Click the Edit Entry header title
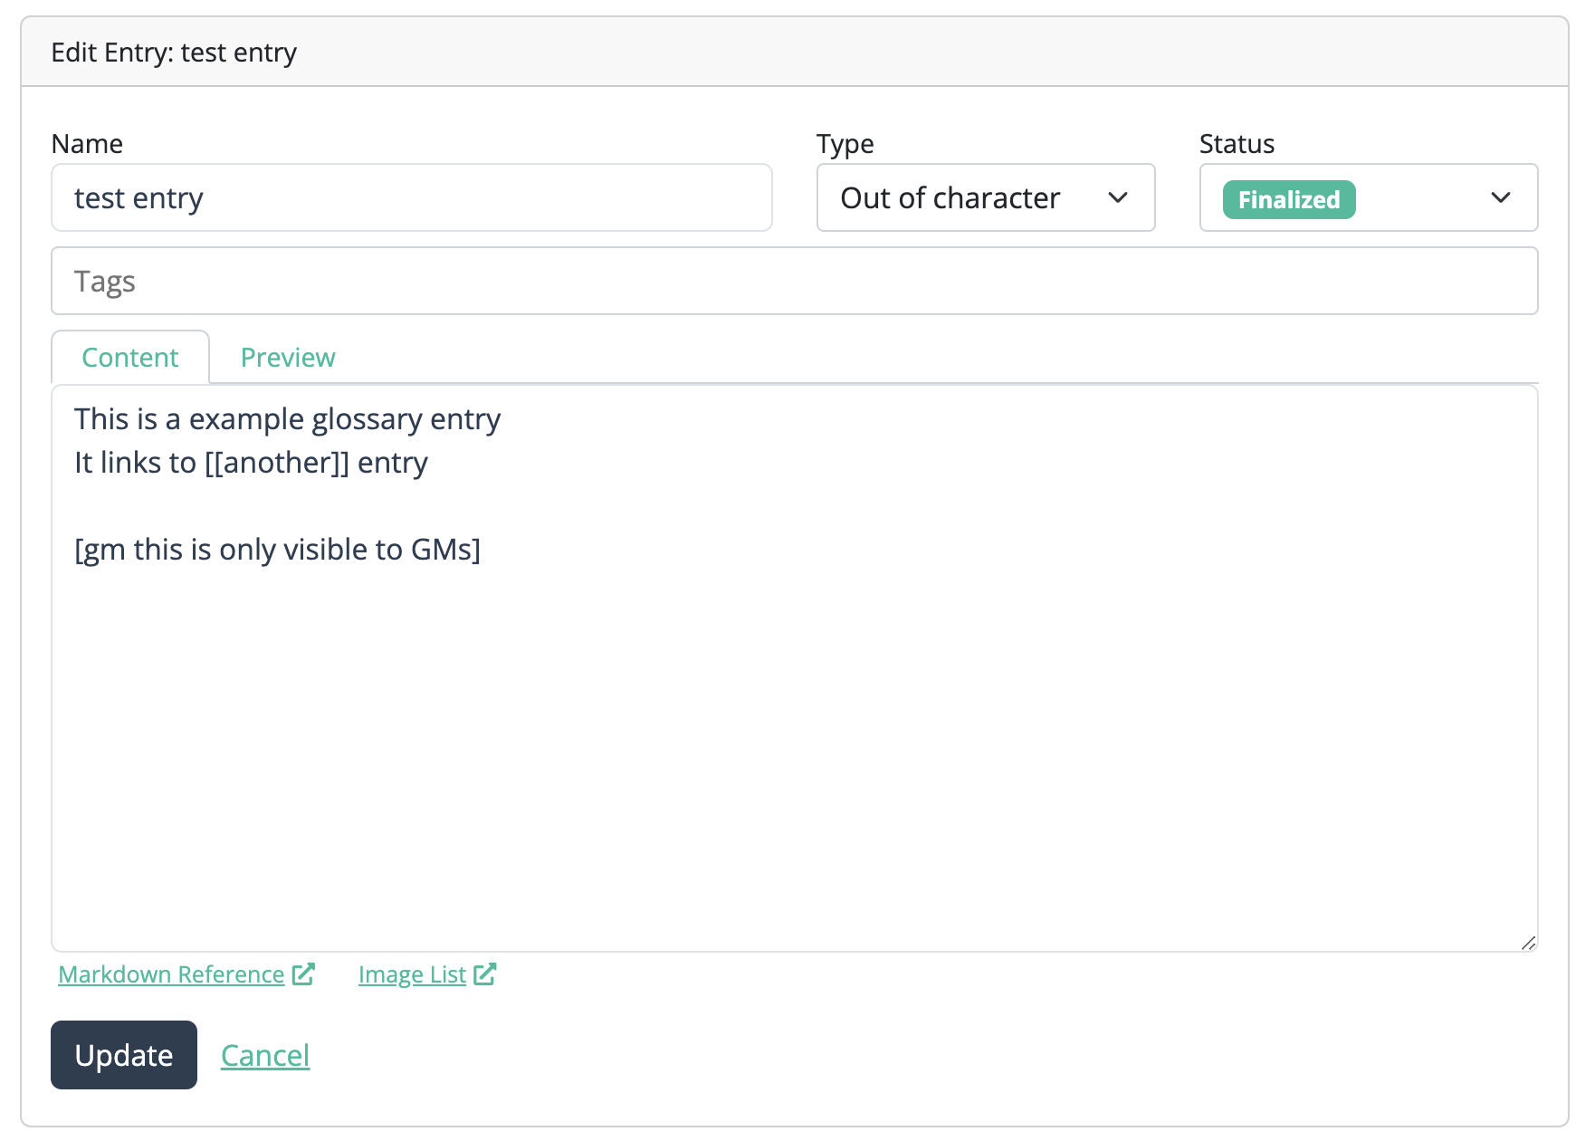1595x1141 pixels. click(x=174, y=53)
